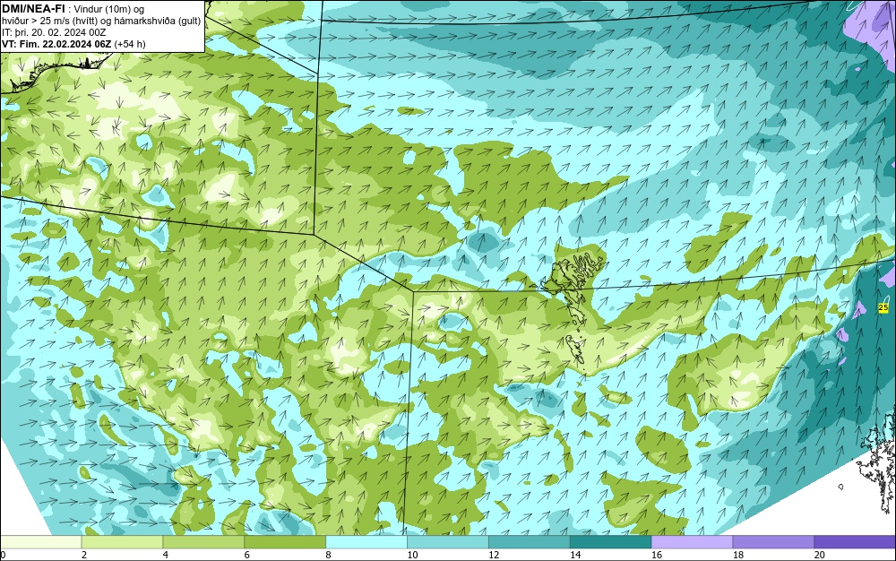The height and width of the screenshot is (561, 896).
Task: Click the pale yellow 0–2 m/s legend swatch
Action: (x=40, y=542)
